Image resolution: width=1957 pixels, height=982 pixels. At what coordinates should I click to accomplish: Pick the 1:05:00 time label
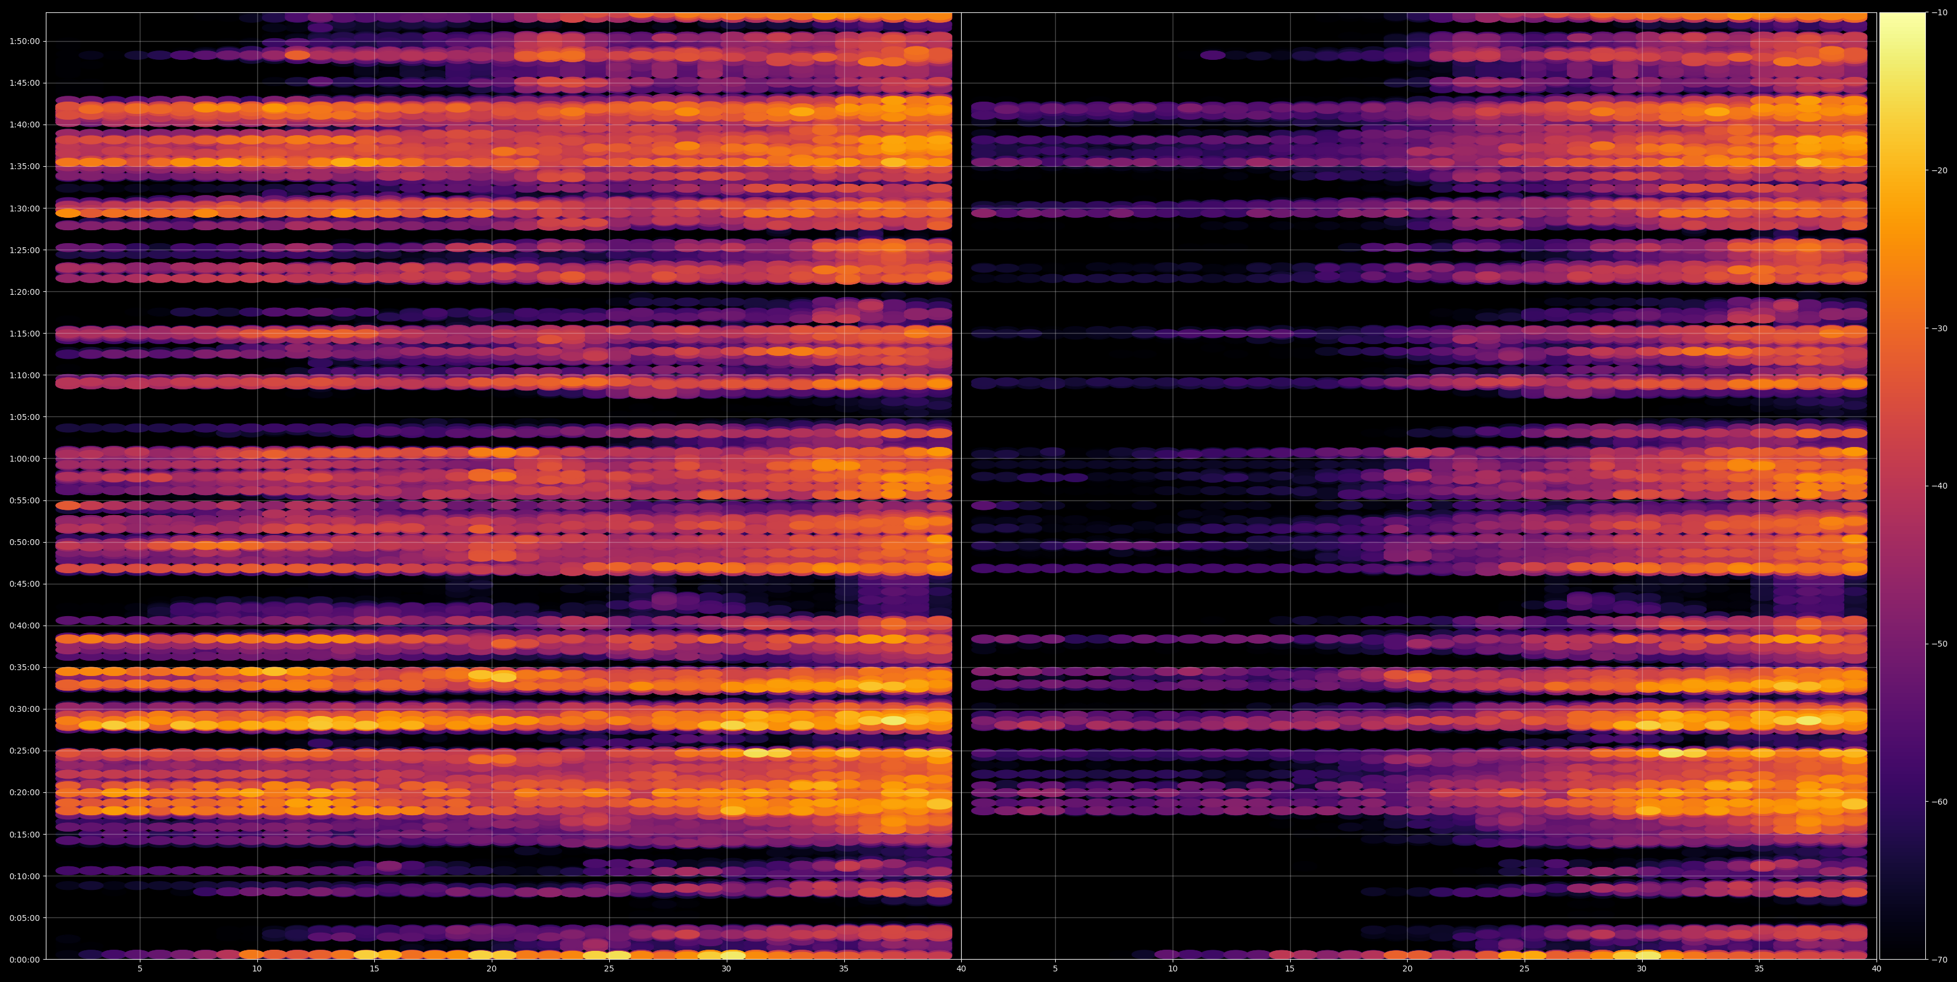[x=24, y=416]
